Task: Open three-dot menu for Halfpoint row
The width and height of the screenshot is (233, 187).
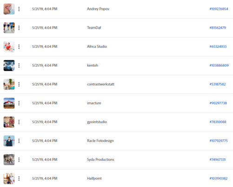Action: [x=19, y=178]
